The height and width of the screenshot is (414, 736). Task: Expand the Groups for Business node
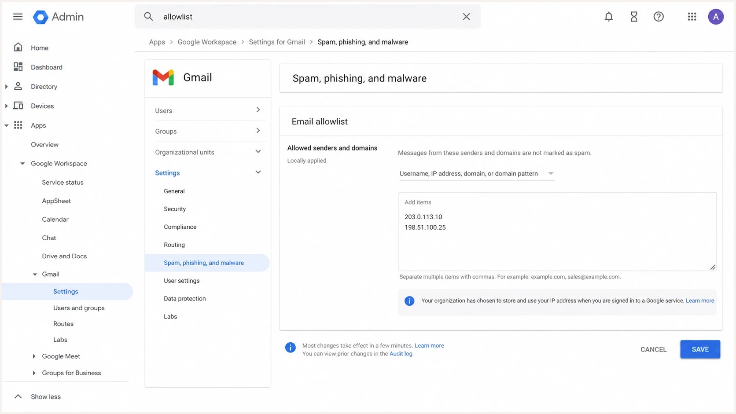click(34, 373)
